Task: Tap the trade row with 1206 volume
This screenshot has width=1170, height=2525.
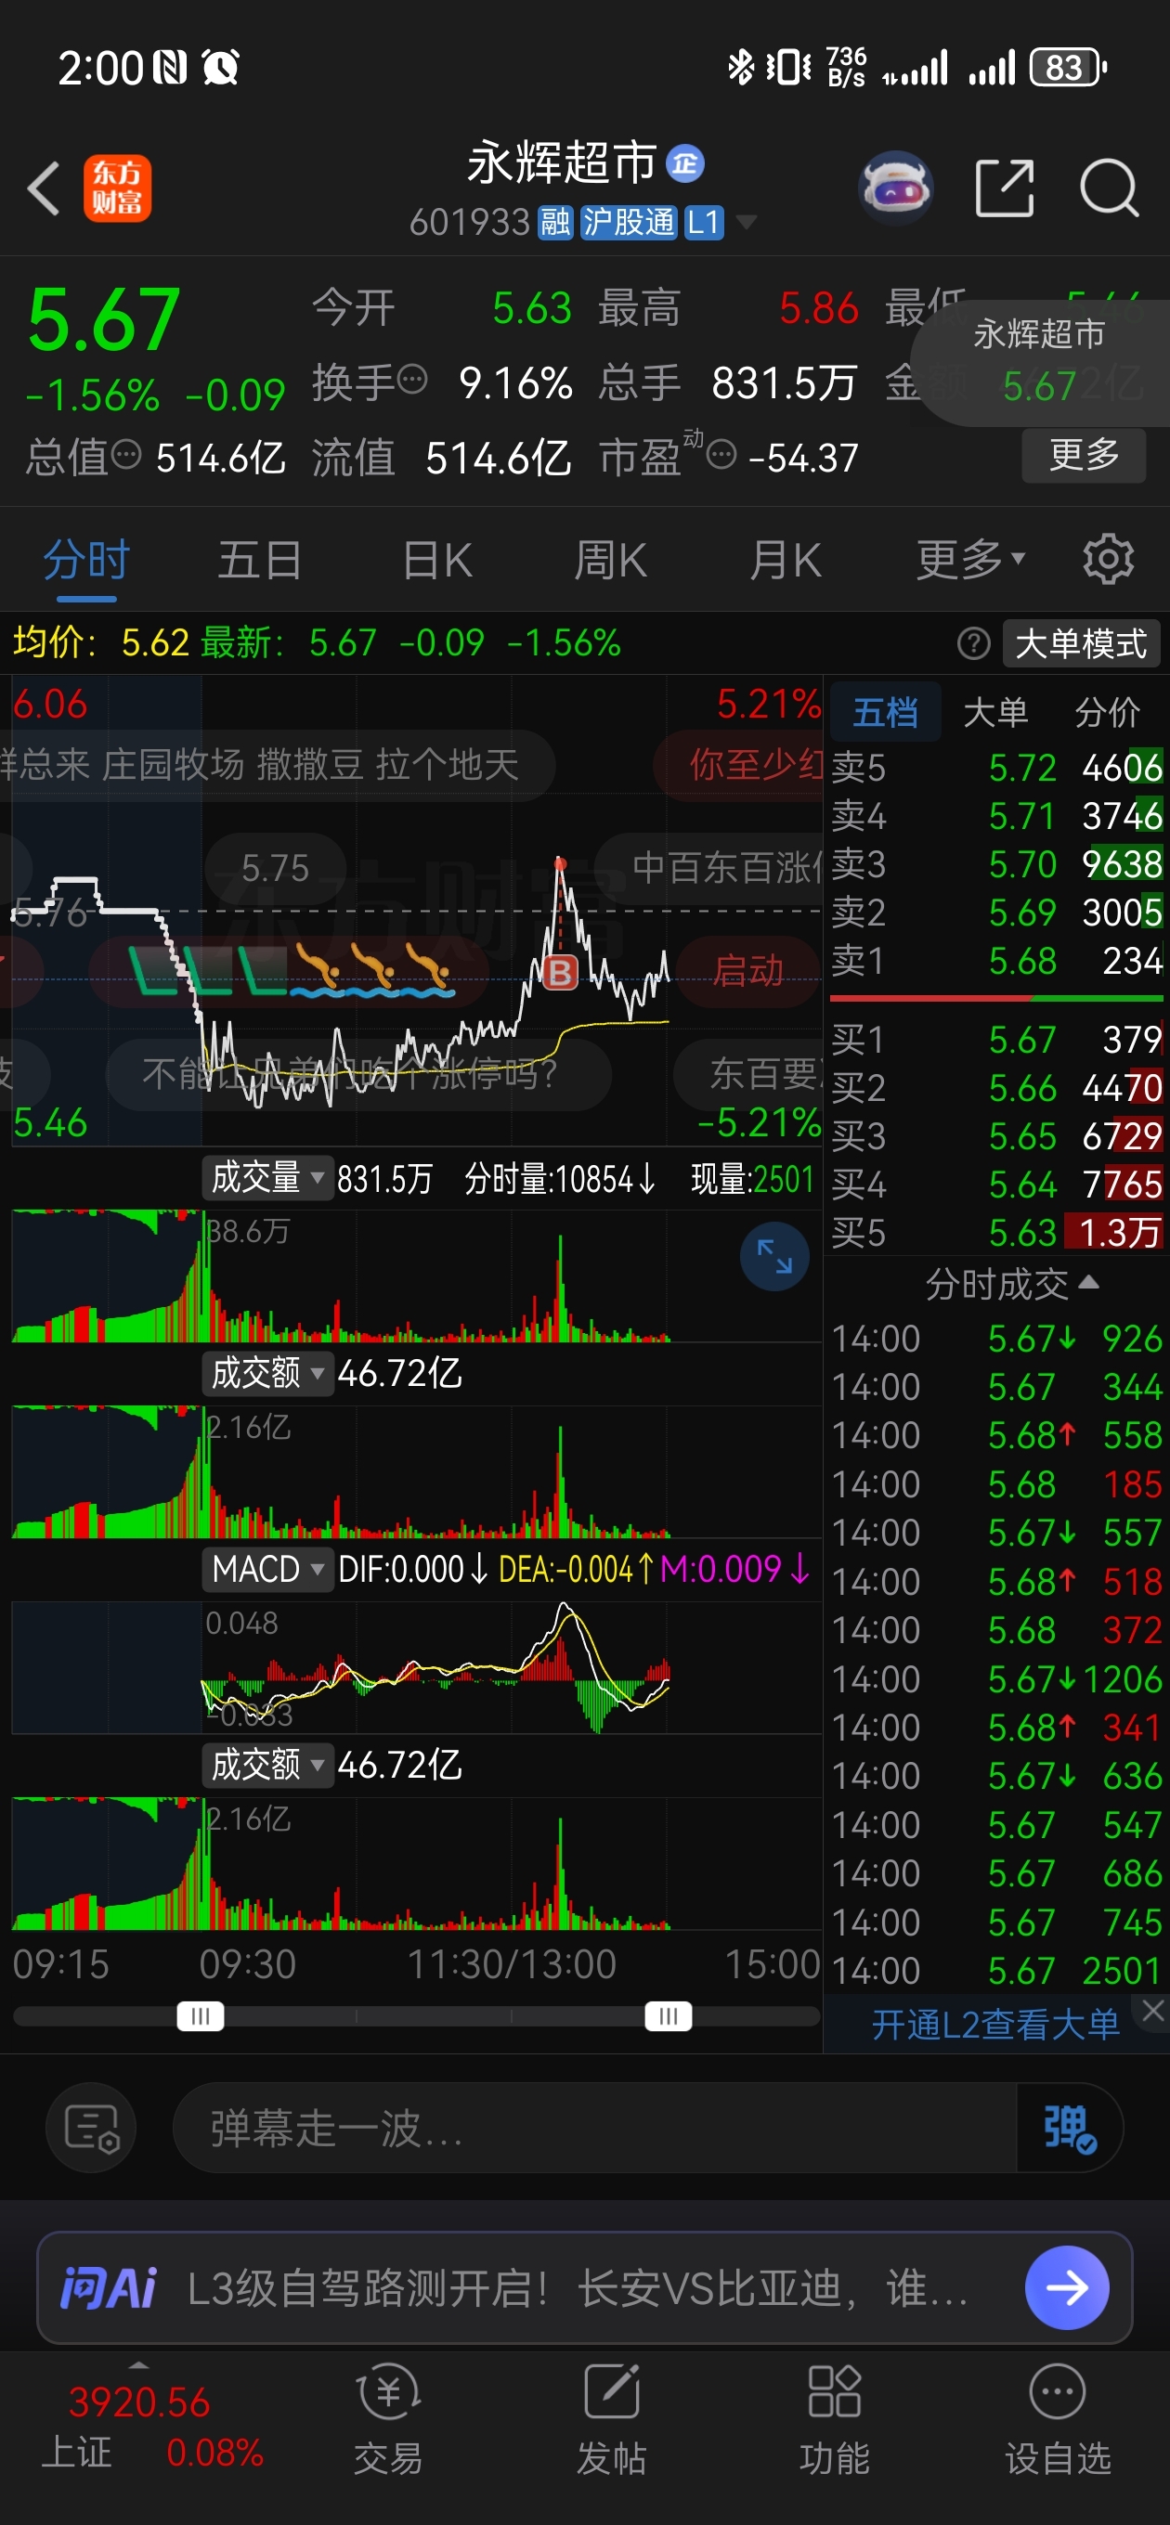Action: (x=996, y=1679)
